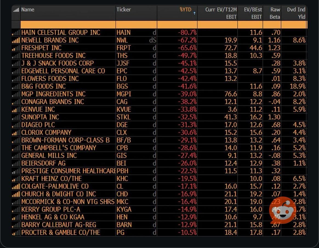Viewport: 319px width, 248px height.
Task: Click the signal bars icon for Kenvue Inc
Action: (x=16, y=109)
